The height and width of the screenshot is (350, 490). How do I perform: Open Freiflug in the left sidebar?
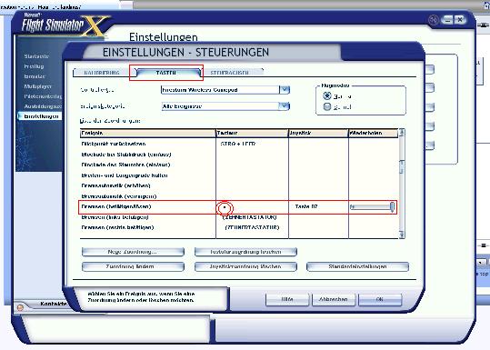pyautogui.click(x=34, y=66)
